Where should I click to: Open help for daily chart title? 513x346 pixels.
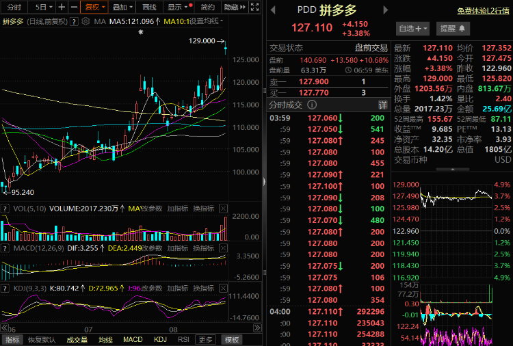[x=75, y=22]
